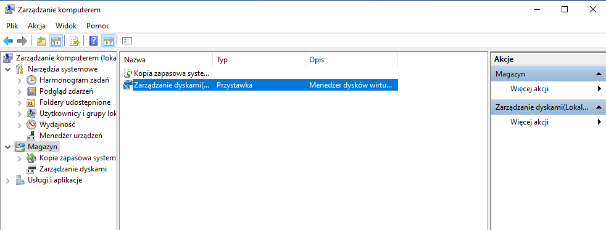Click the Forward arrow toolbar icon

(x=22, y=41)
